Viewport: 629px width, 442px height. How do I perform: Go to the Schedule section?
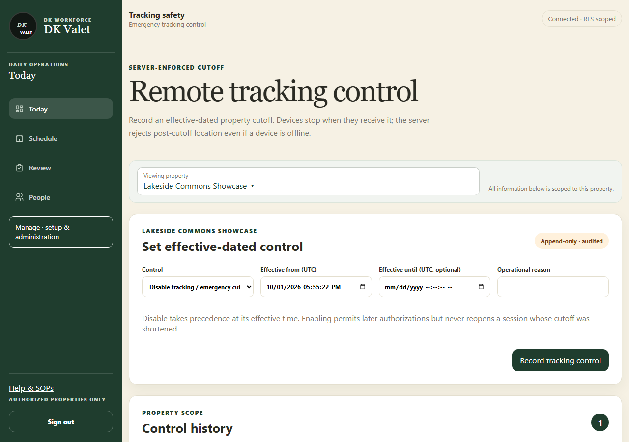coord(61,138)
